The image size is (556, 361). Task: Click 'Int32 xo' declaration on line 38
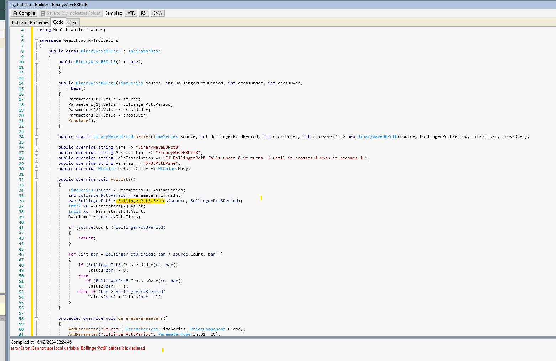78,211
